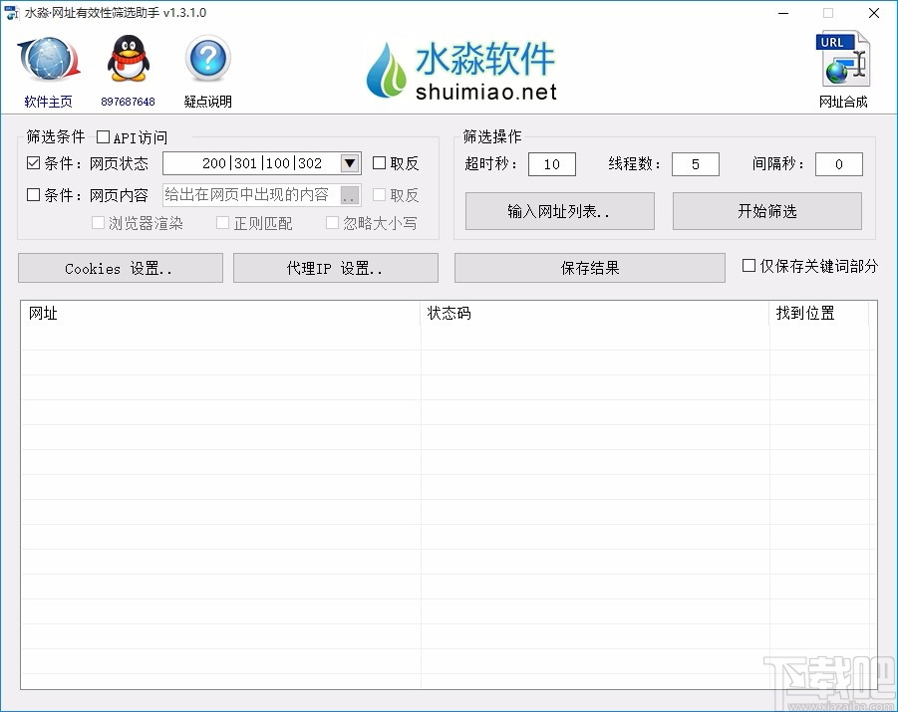The image size is (898, 712).
Task: Open Cookies 设置 dialog
Action: [x=120, y=267]
